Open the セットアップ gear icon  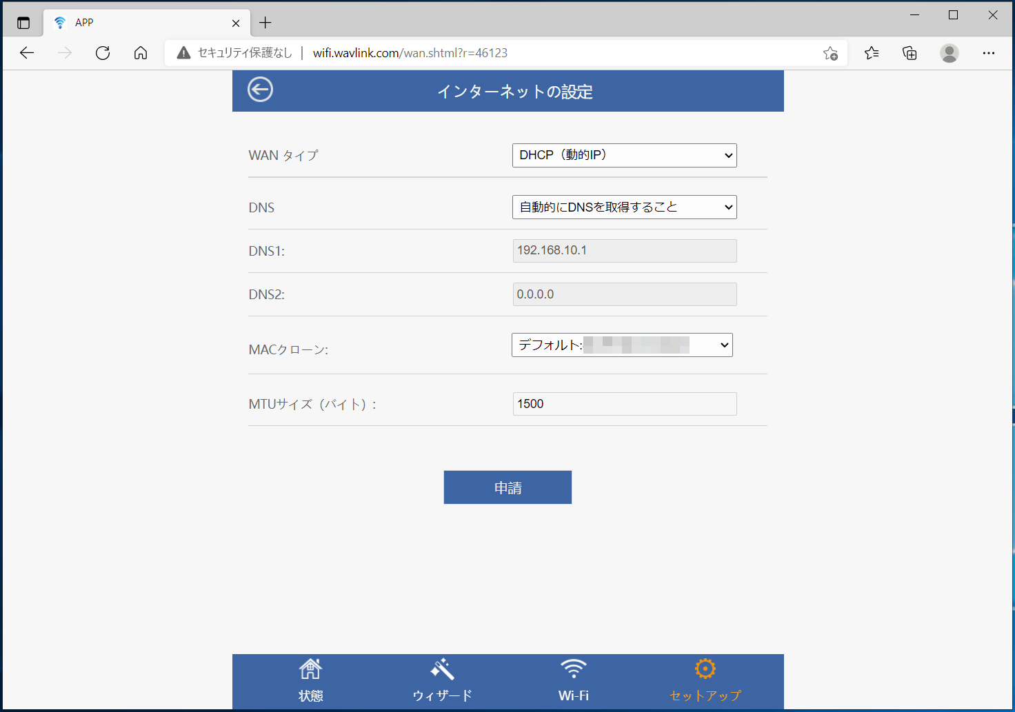pyautogui.click(x=705, y=669)
